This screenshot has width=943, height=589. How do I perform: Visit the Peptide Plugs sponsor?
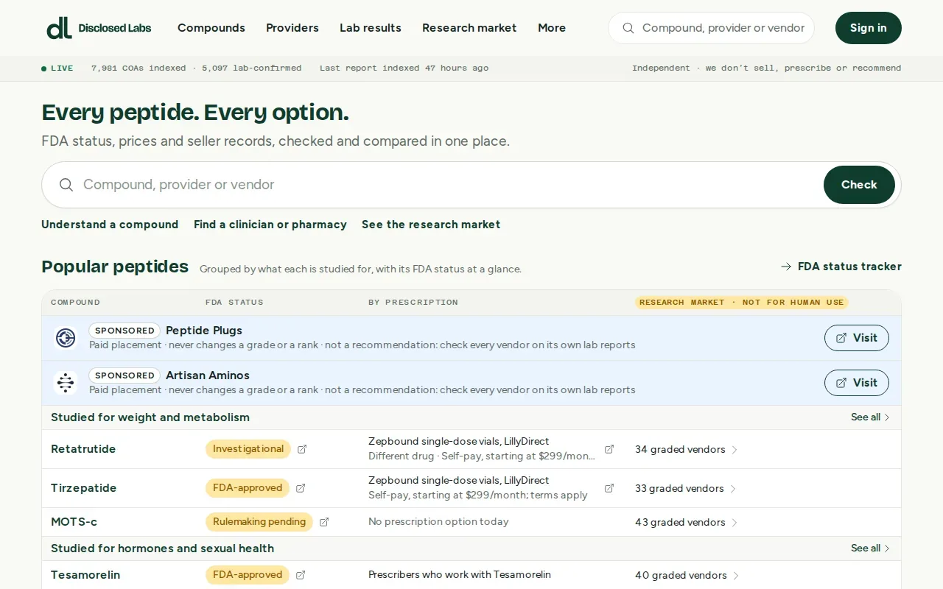857,338
